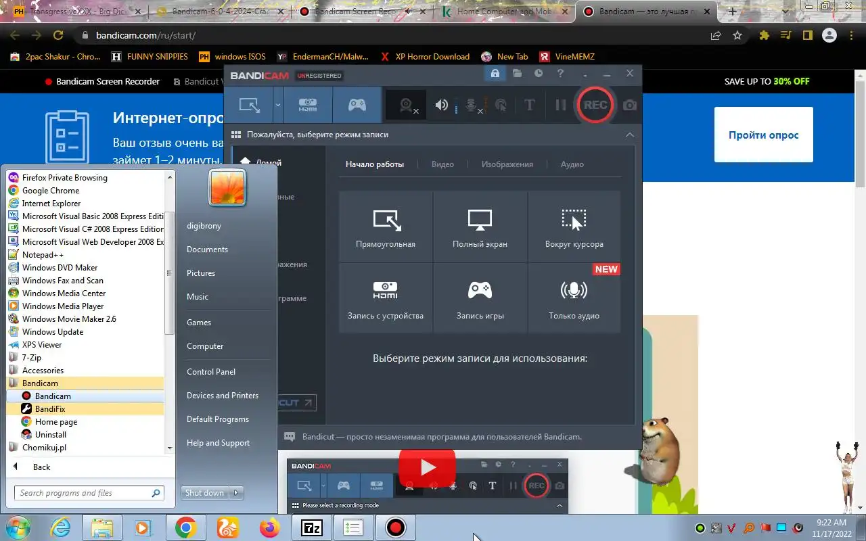The image size is (866, 541).
Task: Open Documents in Start menu
Action: click(x=207, y=250)
